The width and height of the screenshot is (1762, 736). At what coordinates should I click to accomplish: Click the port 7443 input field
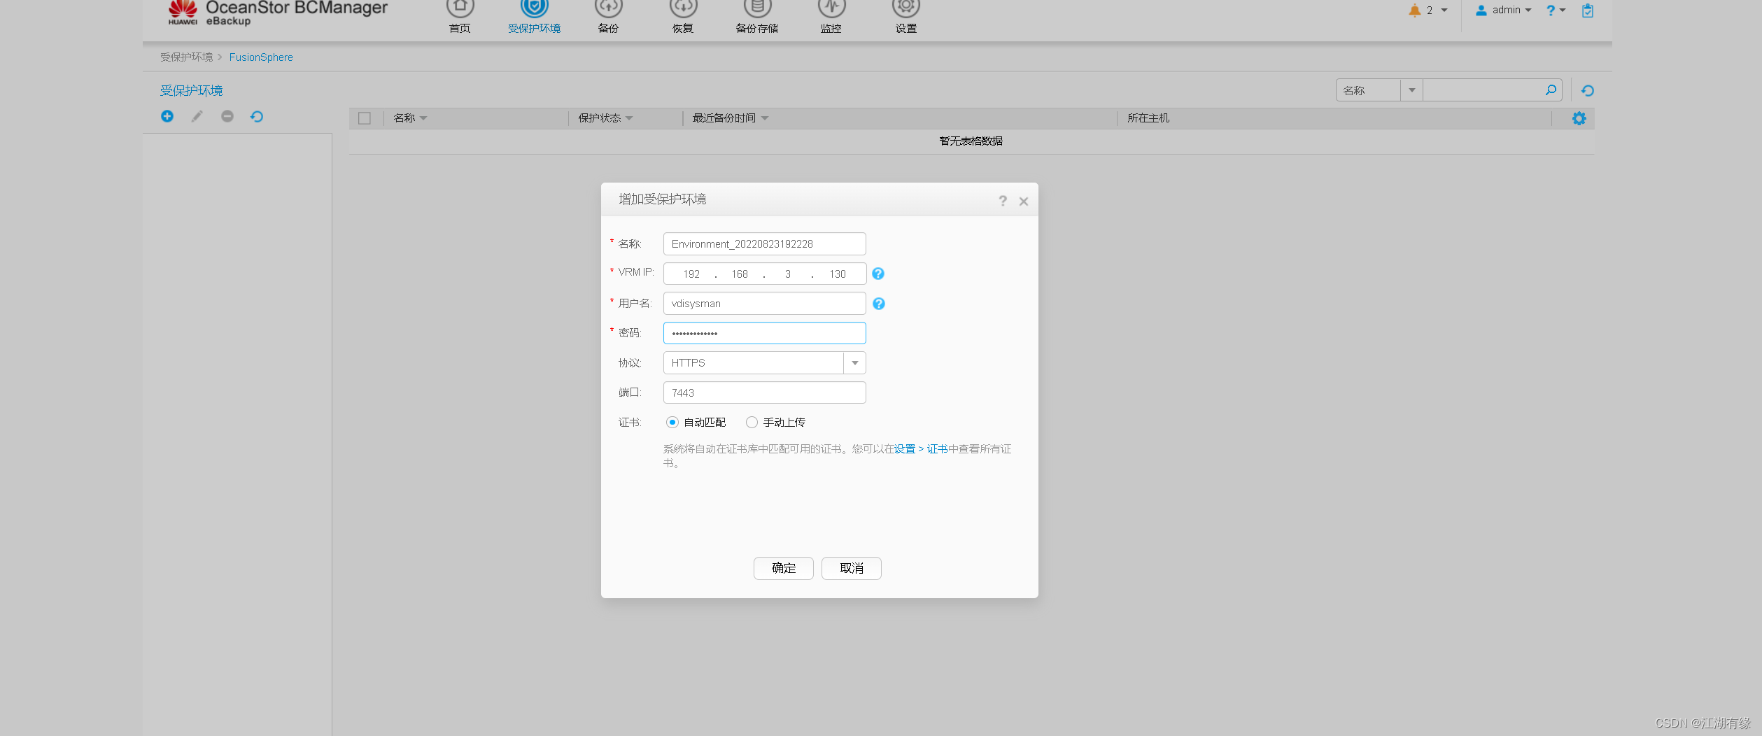[x=764, y=392]
